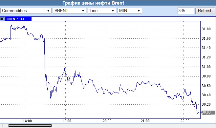Click the 31.20 price axis label

pos(206,57)
